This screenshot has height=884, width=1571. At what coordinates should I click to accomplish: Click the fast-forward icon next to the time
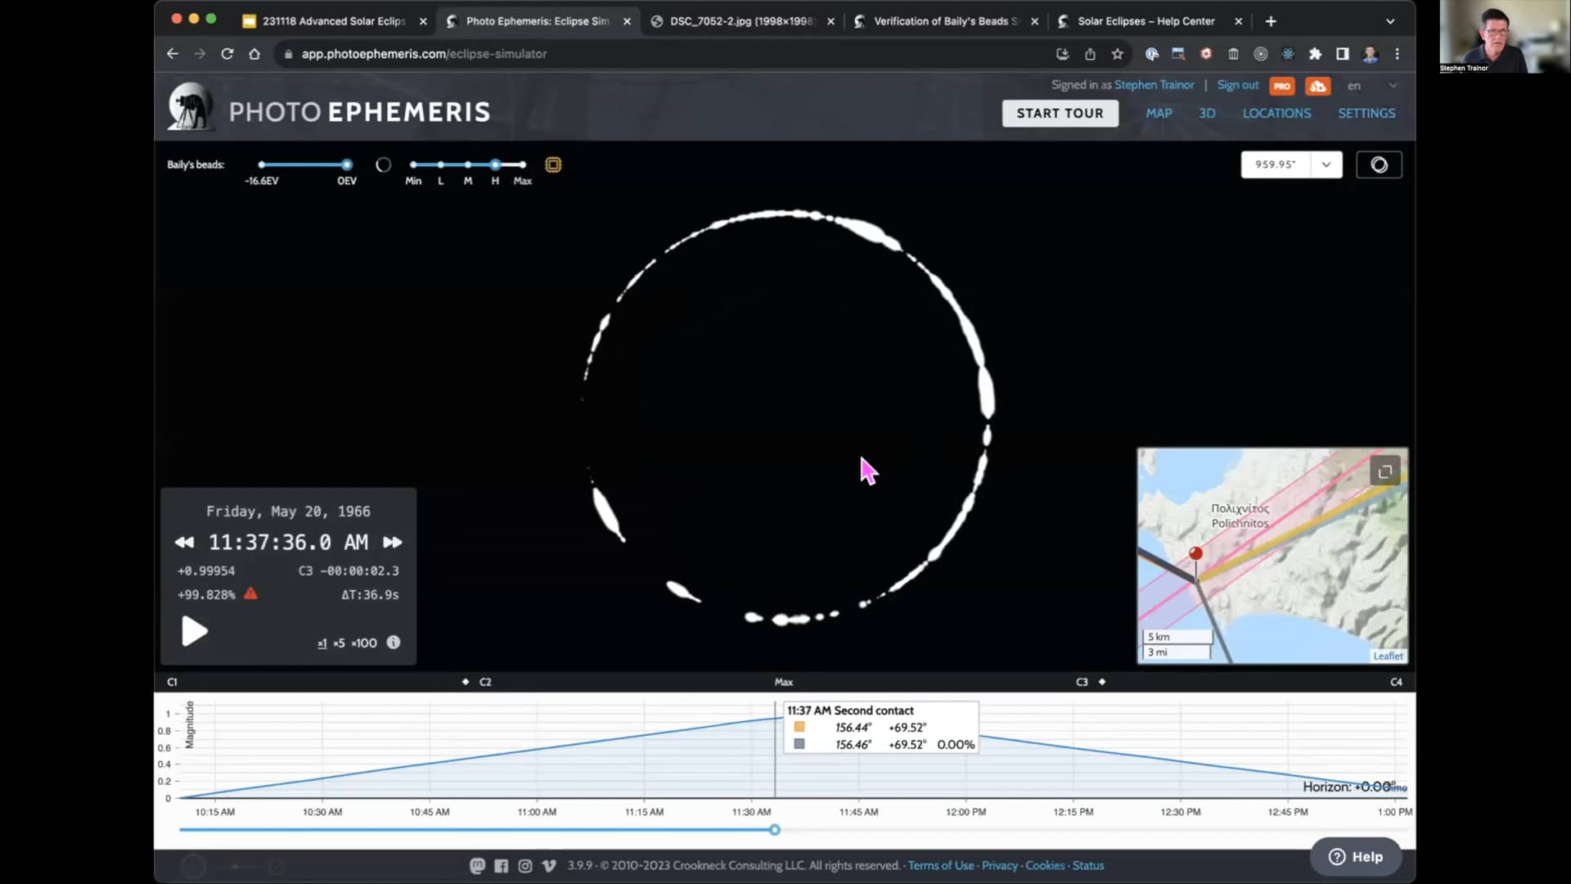pos(393,542)
